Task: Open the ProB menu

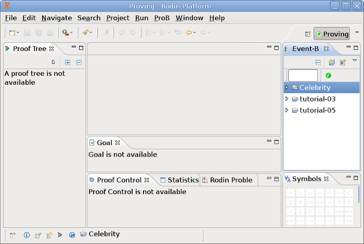Action: pyautogui.click(x=162, y=18)
